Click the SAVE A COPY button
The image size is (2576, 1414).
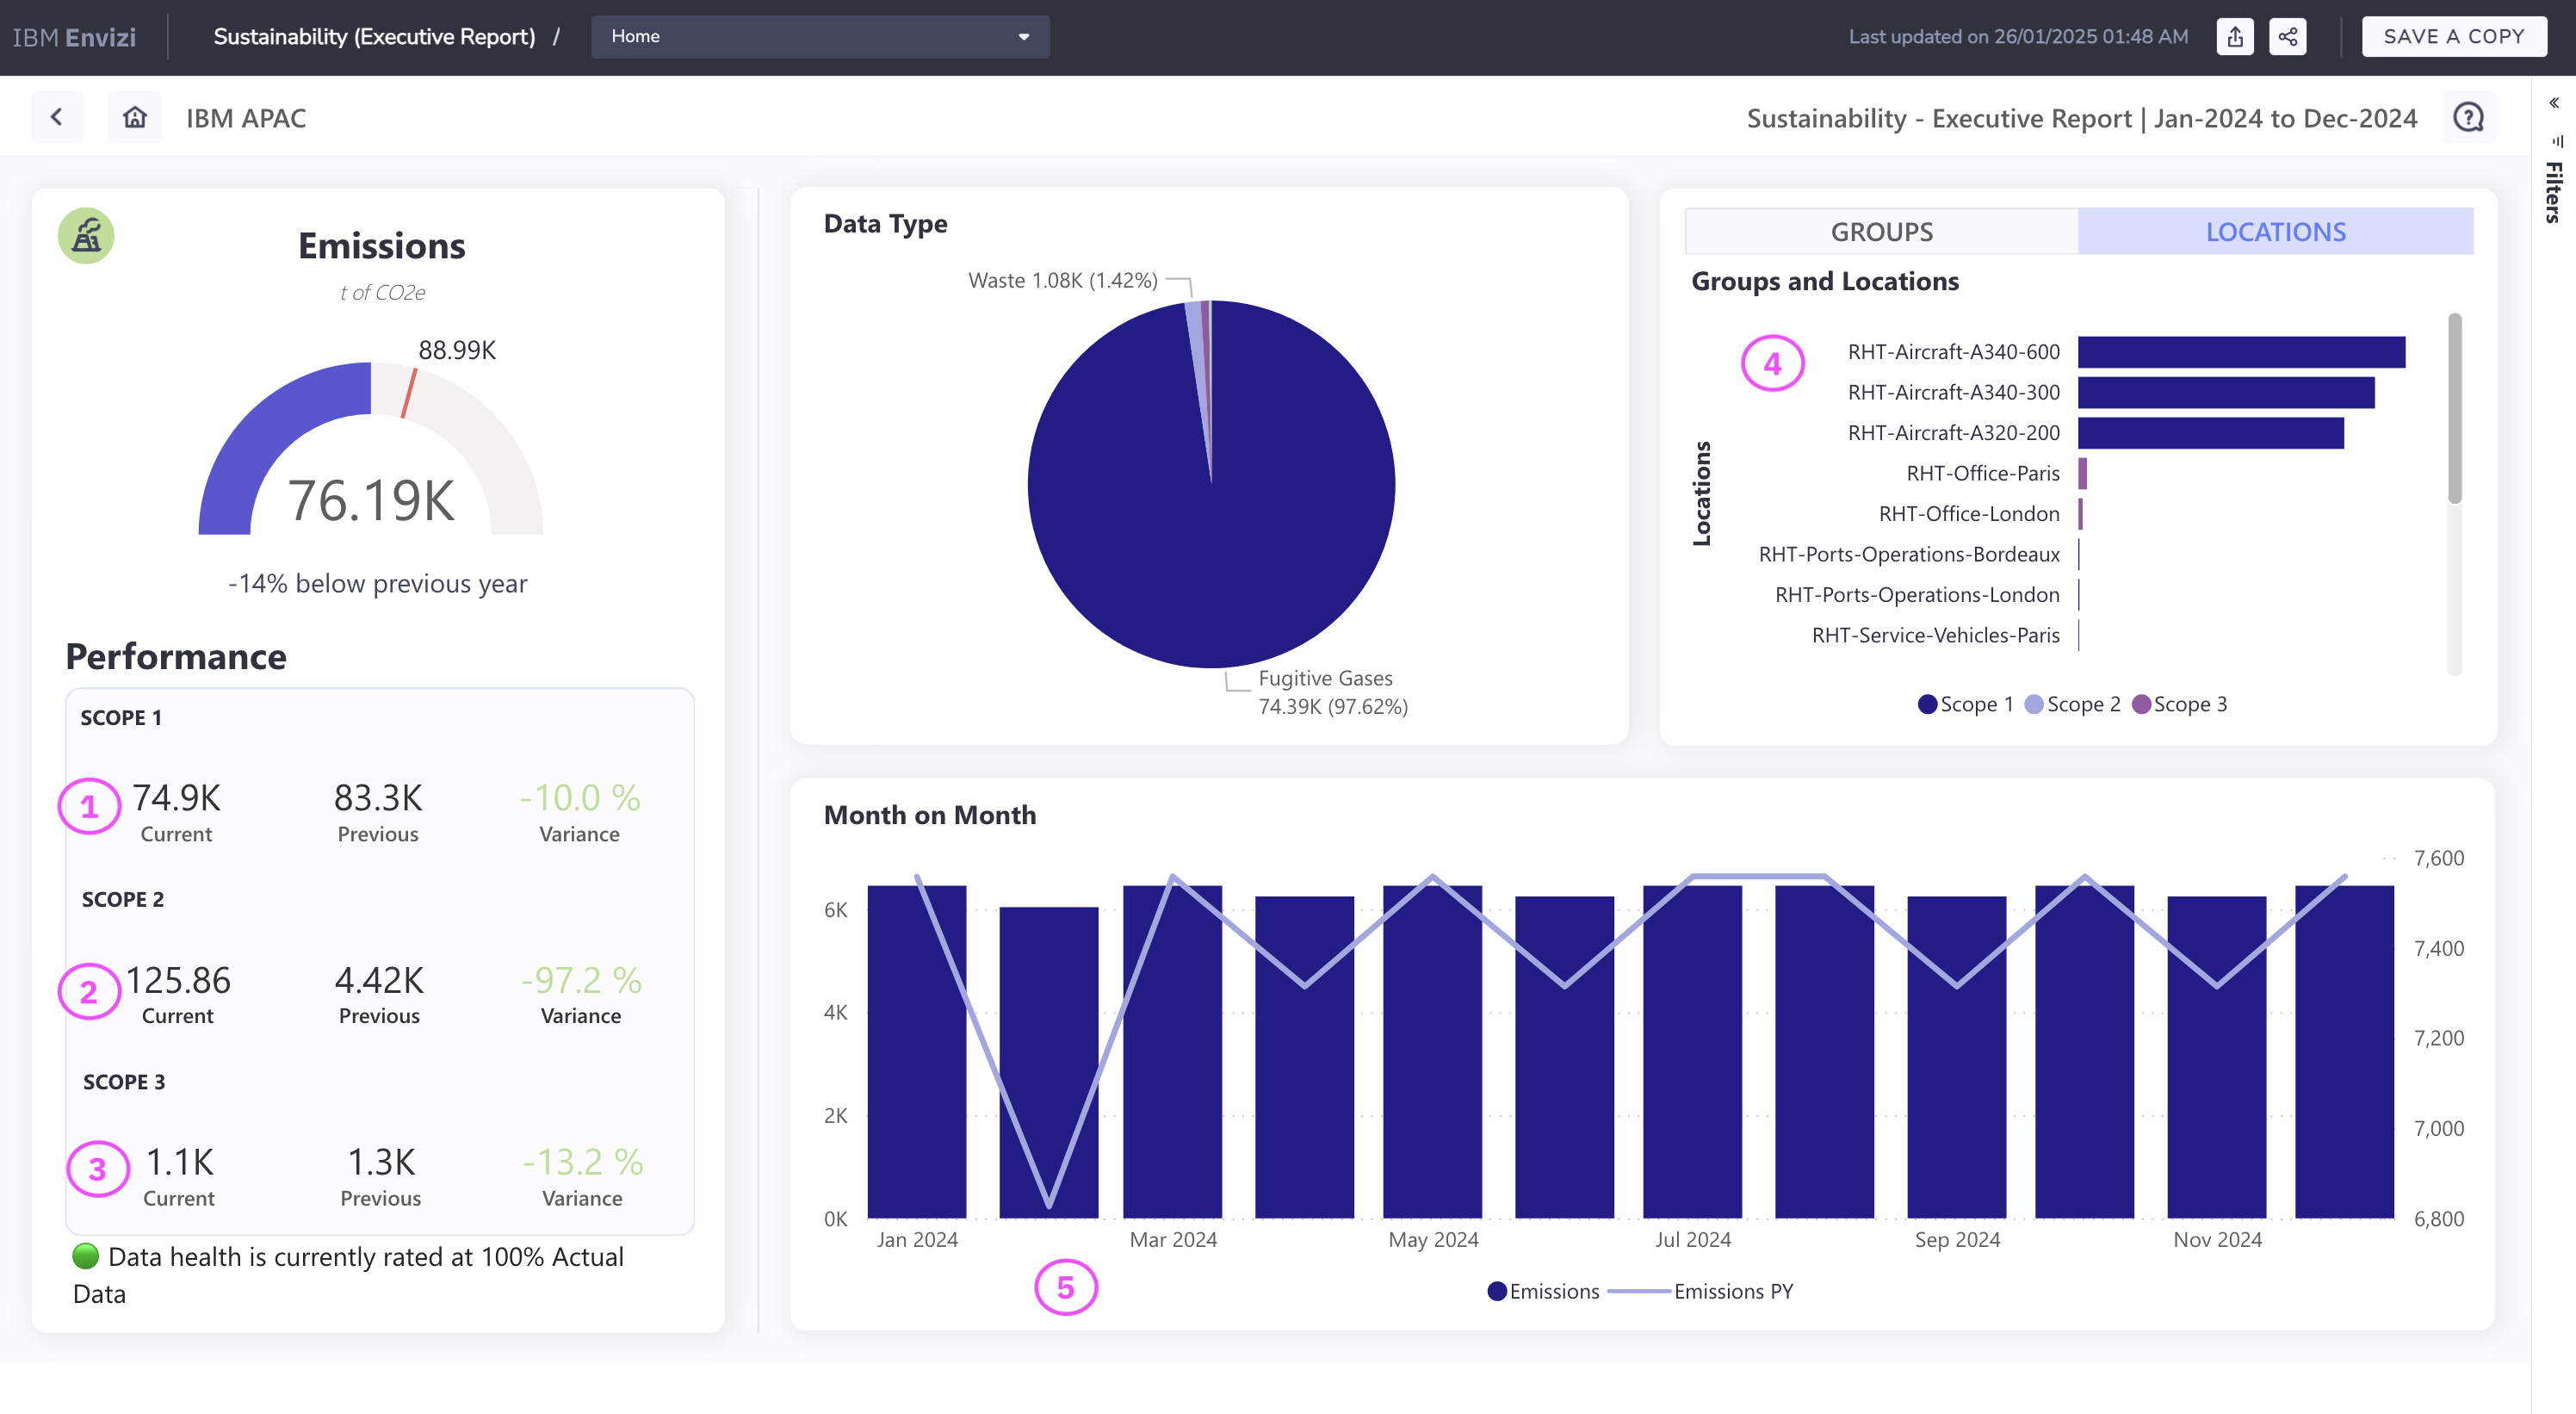click(2453, 37)
